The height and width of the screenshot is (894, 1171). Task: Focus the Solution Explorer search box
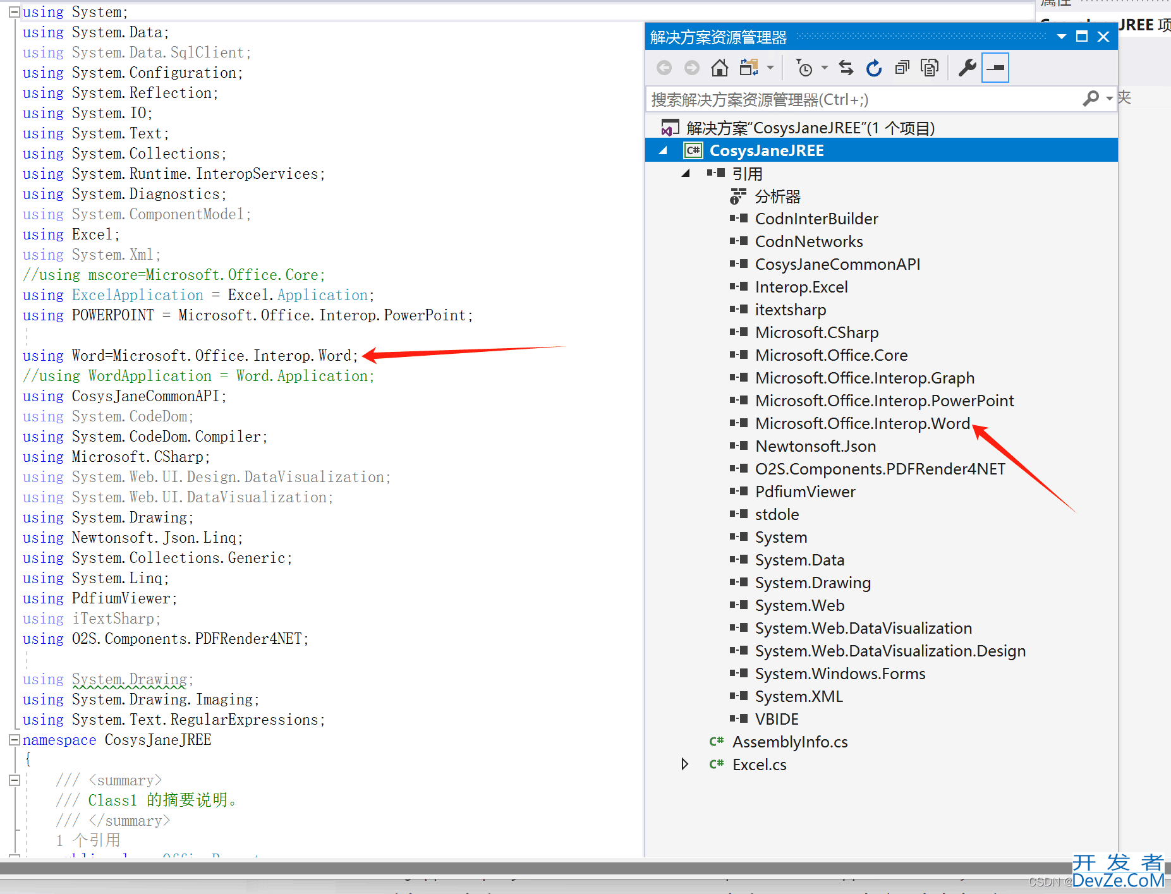tap(863, 99)
